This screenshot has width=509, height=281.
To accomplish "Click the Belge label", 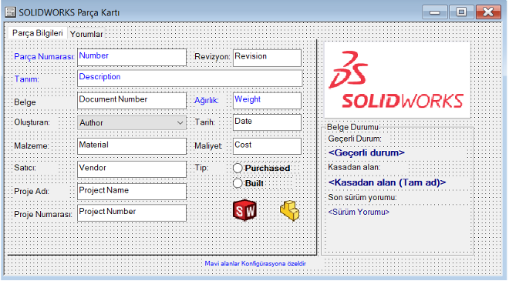I will tap(25, 102).
